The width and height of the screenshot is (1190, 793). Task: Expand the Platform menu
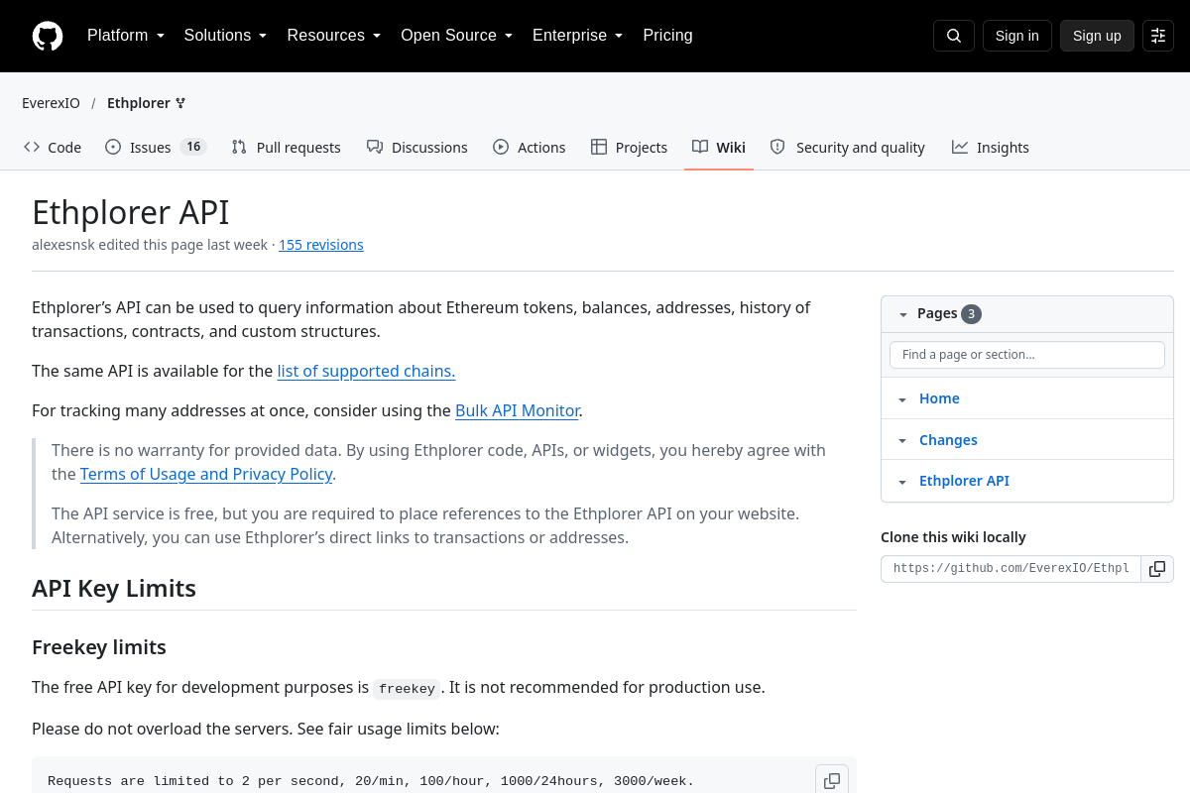coord(126,36)
